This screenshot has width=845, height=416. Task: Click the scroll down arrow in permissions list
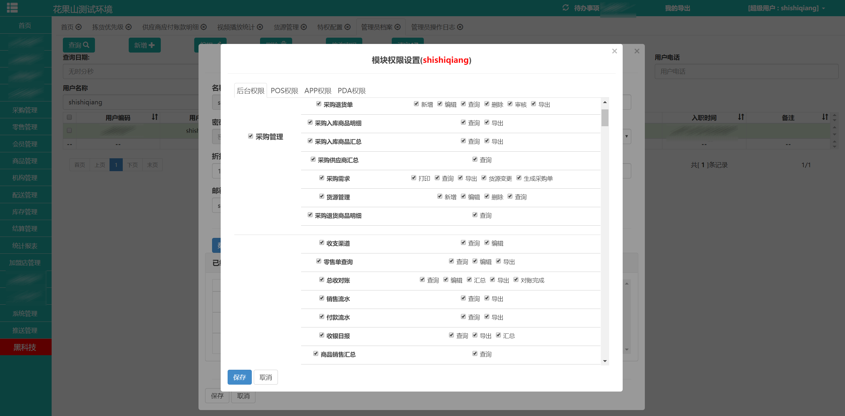pyautogui.click(x=605, y=361)
